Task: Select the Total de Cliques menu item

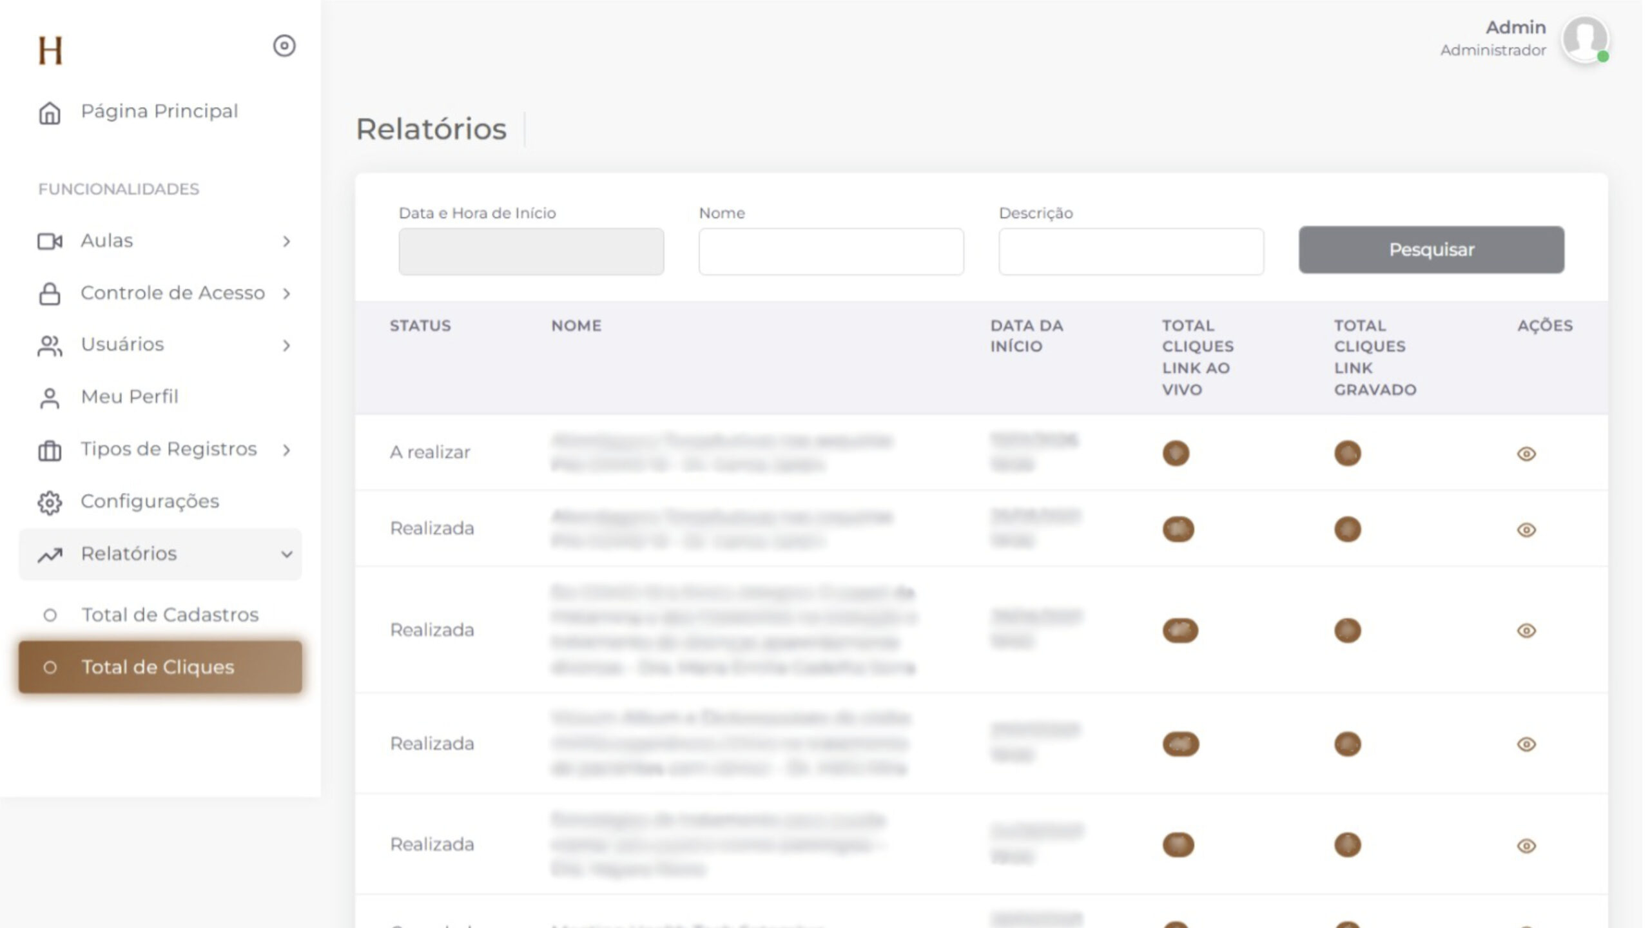Action: 160,667
